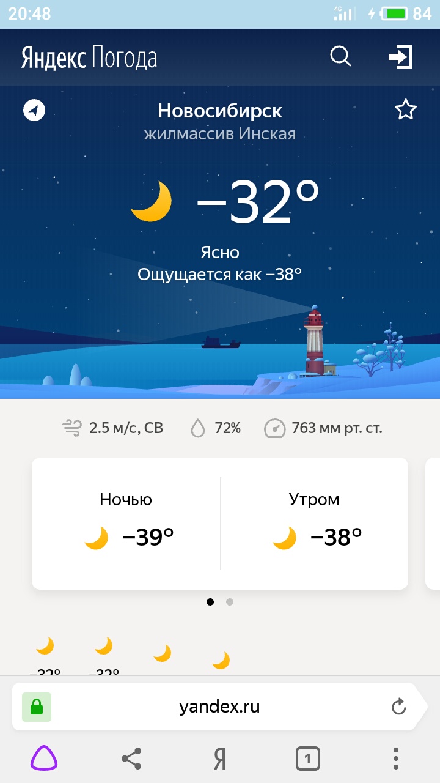Open the Утром −38° forecast
440x783 pixels.
click(x=315, y=523)
